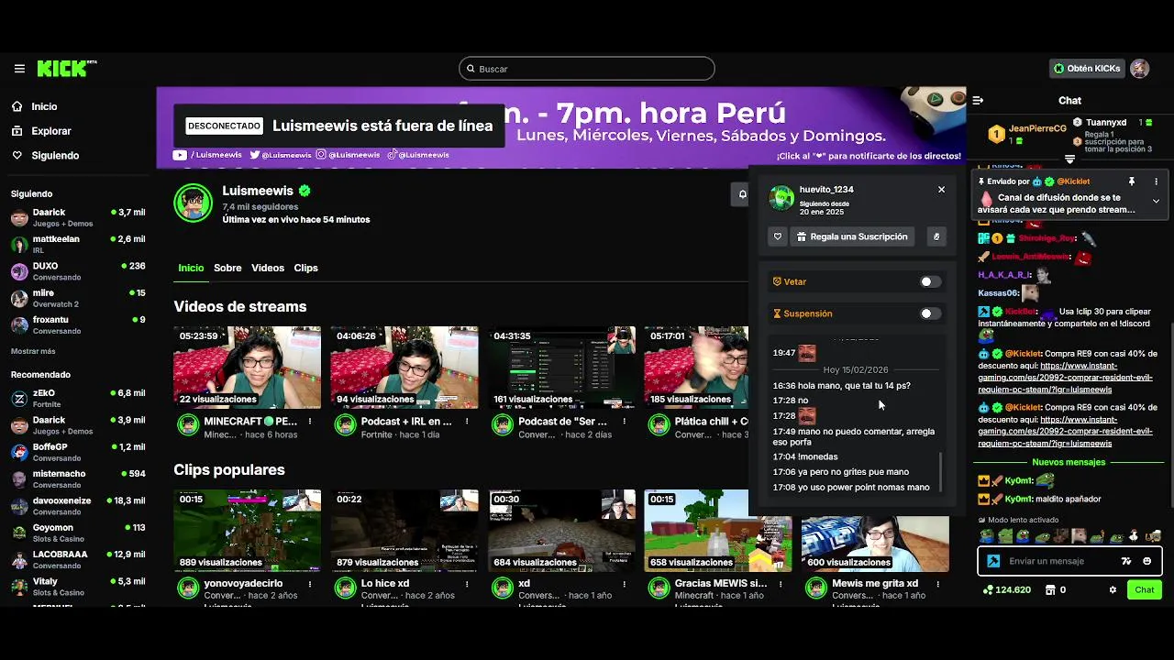The width and height of the screenshot is (1174, 660).
Task: Open options for Lo hice xd clip
Action: pos(467,584)
